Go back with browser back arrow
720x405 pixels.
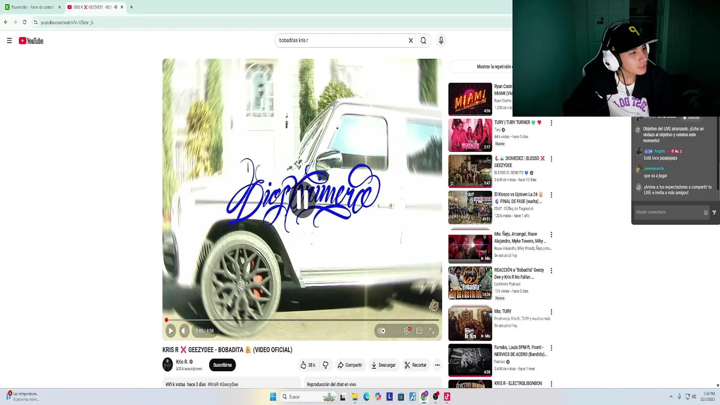(6, 22)
